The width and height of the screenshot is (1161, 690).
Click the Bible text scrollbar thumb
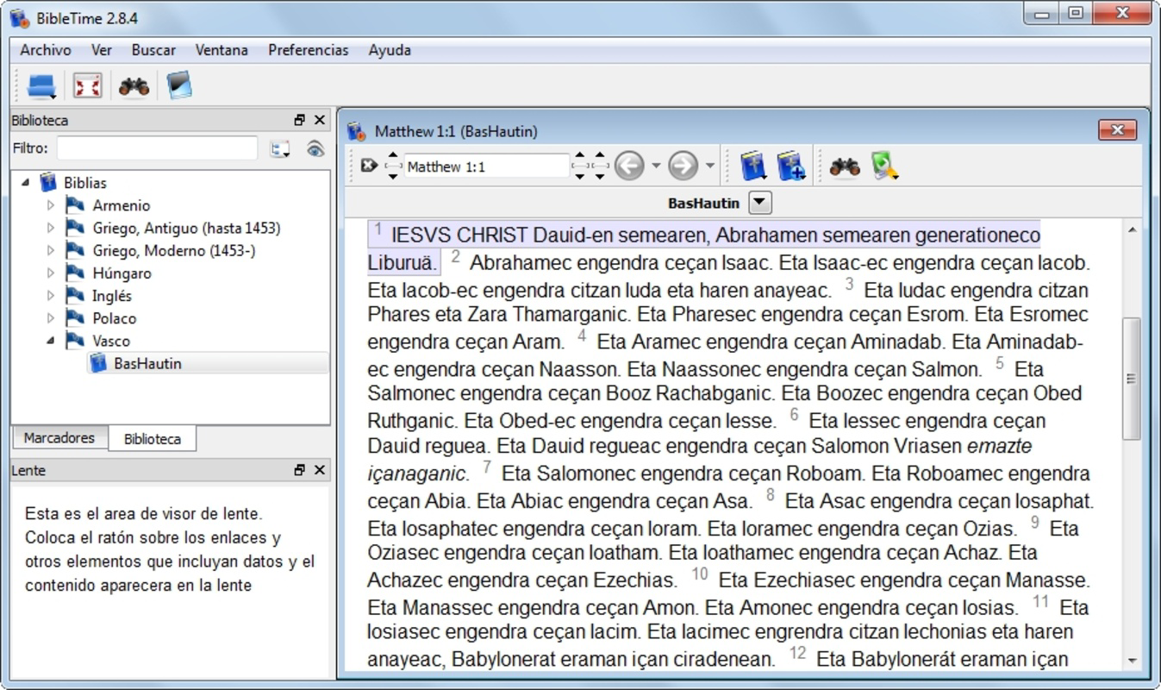[x=1131, y=378]
